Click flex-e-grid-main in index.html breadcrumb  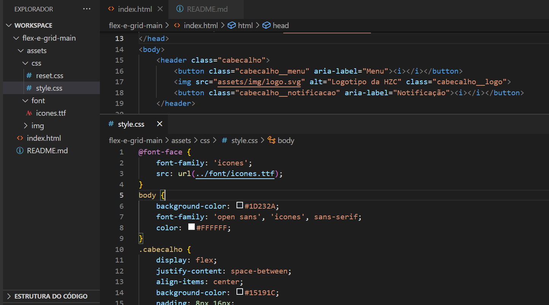coord(136,25)
